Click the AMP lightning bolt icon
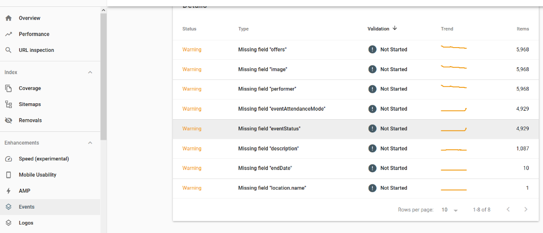 click(x=8, y=191)
